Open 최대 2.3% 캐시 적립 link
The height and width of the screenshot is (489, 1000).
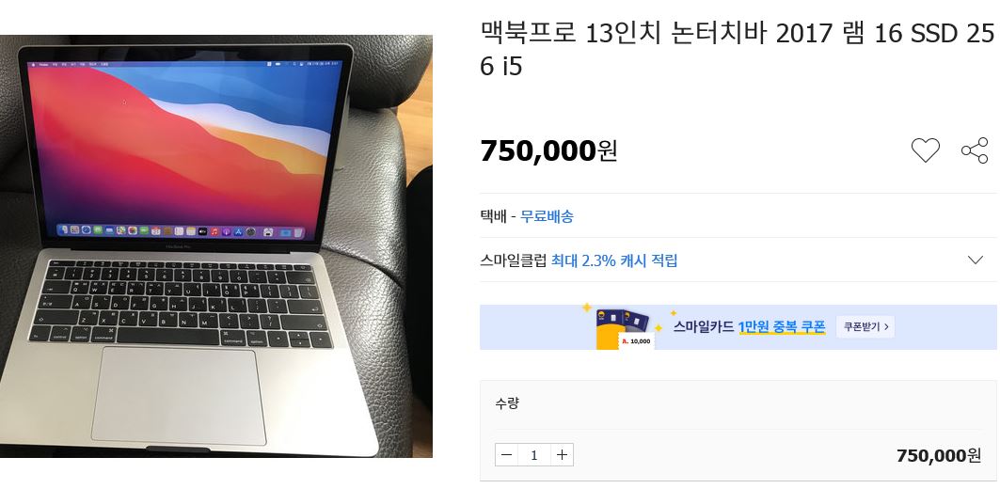click(x=614, y=260)
